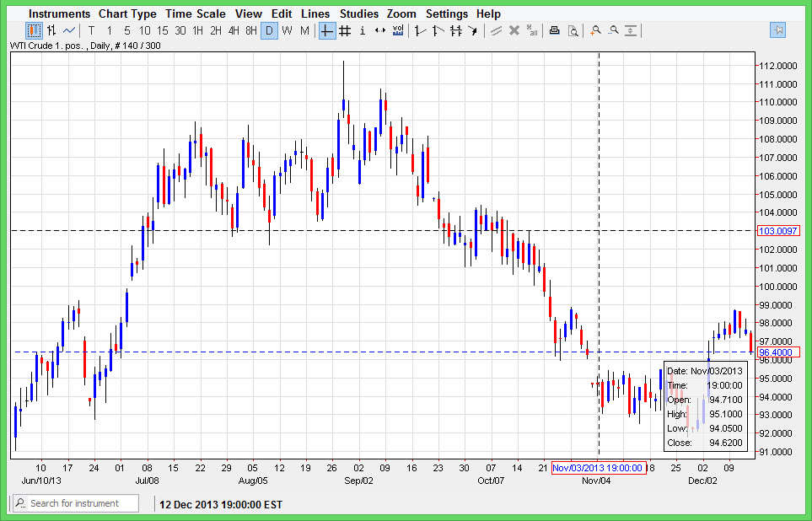Select the 4H timeframe button
This screenshot has height=521, width=812.
click(x=234, y=31)
